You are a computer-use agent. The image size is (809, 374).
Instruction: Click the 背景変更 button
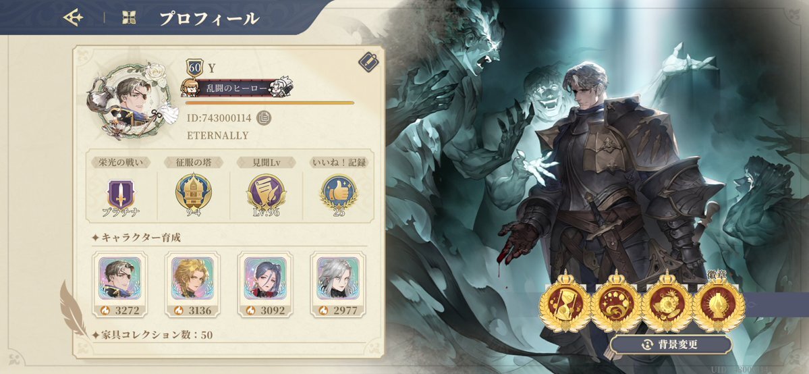click(x=671, y=344)
